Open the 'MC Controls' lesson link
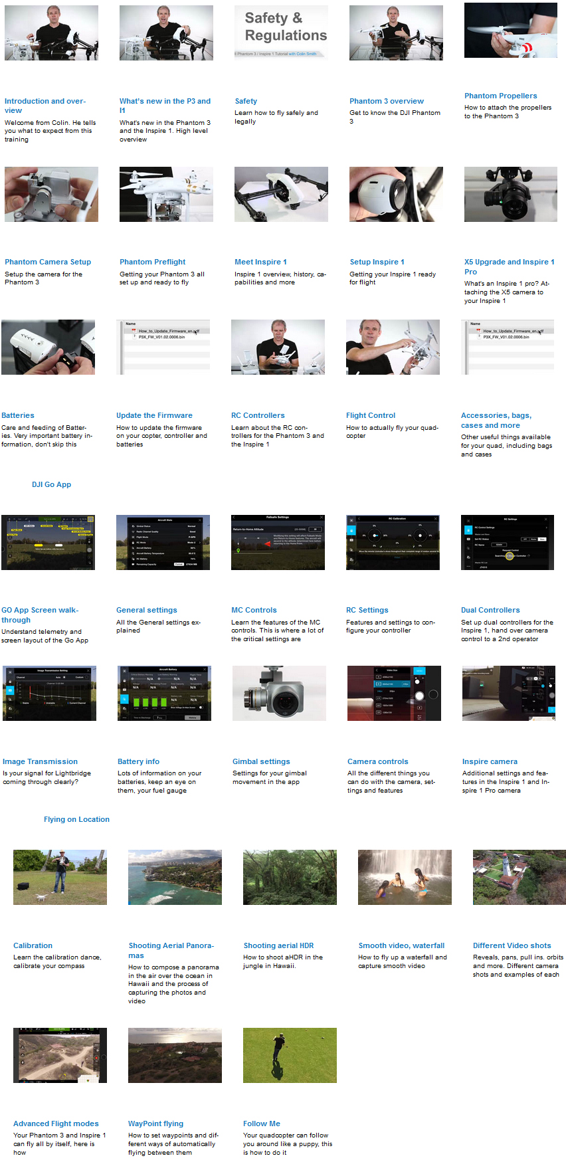 pyautogui.click(x=254, y=610)
